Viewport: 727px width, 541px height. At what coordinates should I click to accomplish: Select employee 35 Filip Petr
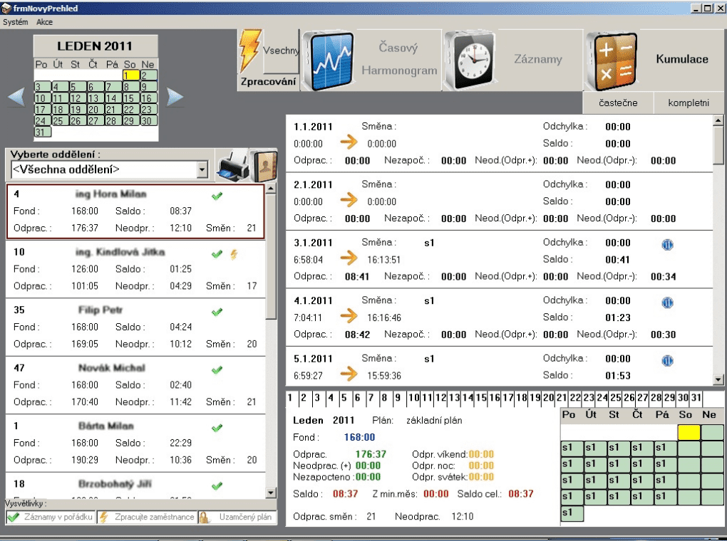pyautogui.click(x=135, y=327)
